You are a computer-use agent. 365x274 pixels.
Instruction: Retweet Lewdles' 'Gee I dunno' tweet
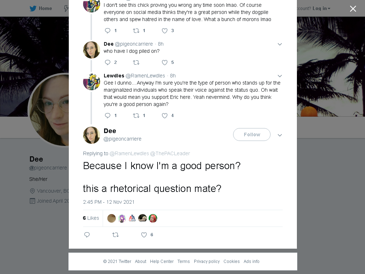tap(136, 116)
